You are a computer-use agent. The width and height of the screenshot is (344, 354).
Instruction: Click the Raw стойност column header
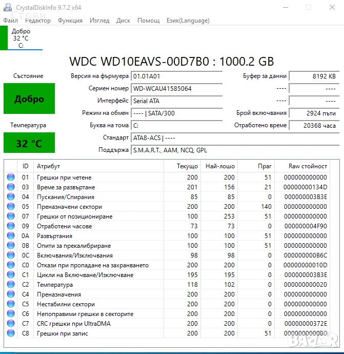(308, 166)
